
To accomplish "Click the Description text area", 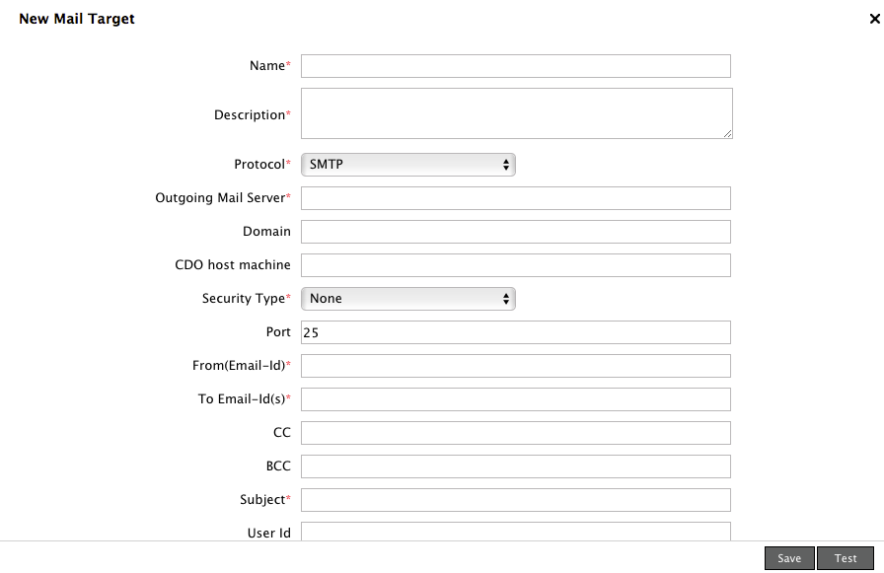I will [x=515, y=113].
